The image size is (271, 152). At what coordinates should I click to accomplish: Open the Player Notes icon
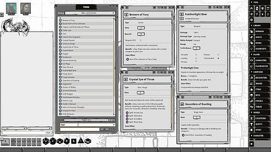click(x=251, y=66)
